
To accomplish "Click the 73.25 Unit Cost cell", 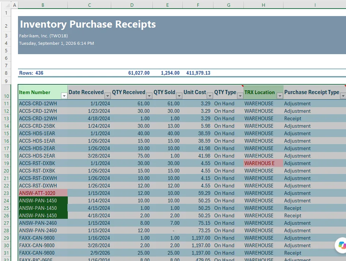I will [198, 231].
